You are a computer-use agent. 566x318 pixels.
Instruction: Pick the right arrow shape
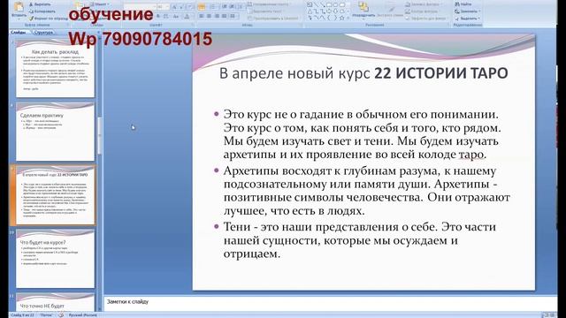[329, 11]
